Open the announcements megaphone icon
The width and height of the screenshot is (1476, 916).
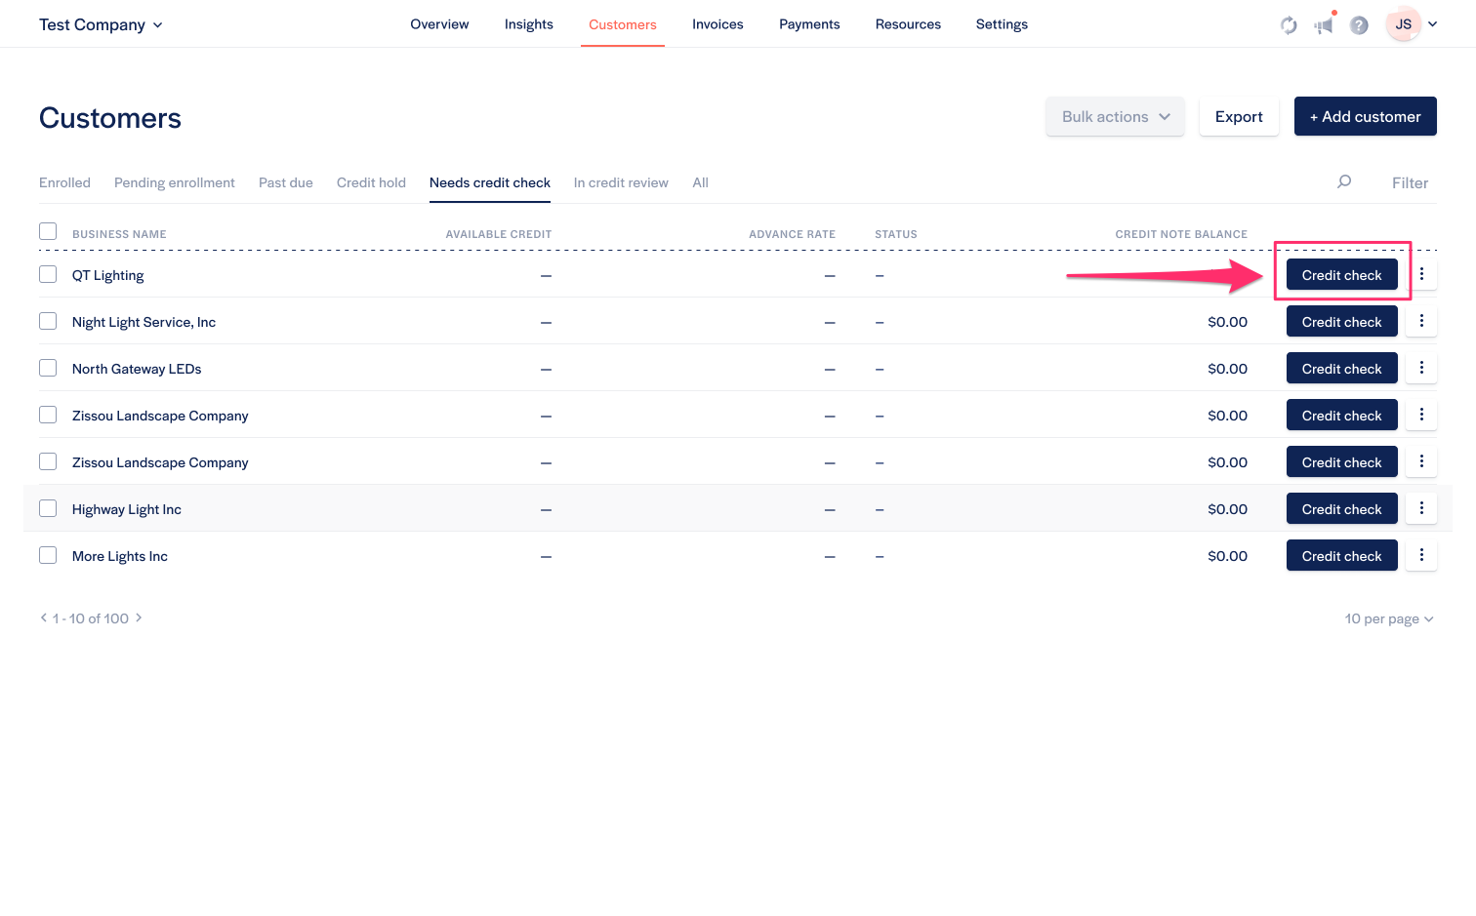point(1324,25)
